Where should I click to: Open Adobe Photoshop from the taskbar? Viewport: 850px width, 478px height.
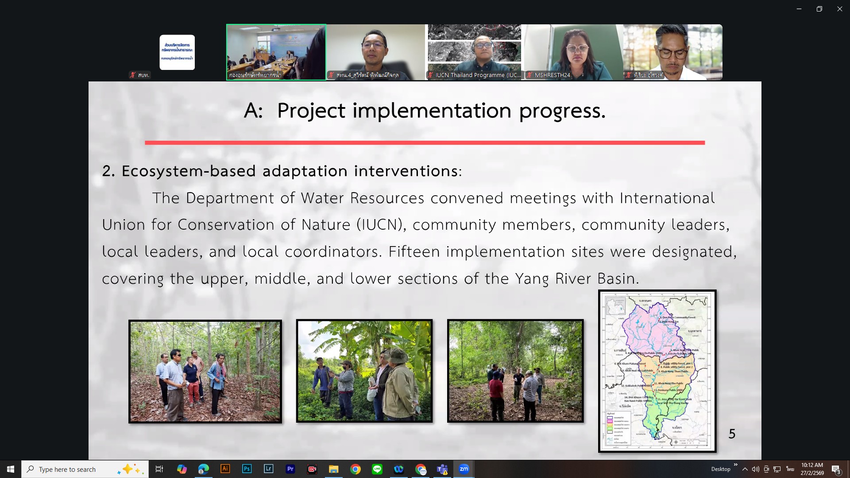pyautogui.click(x=247, y=469)
